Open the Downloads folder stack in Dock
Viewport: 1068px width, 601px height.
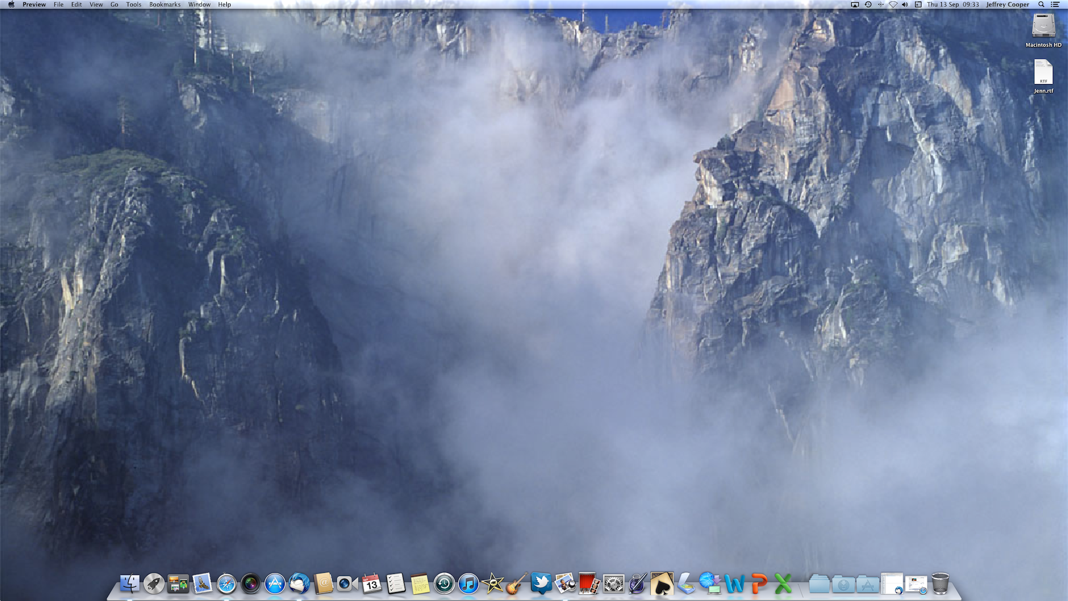[x=843, y=583]
